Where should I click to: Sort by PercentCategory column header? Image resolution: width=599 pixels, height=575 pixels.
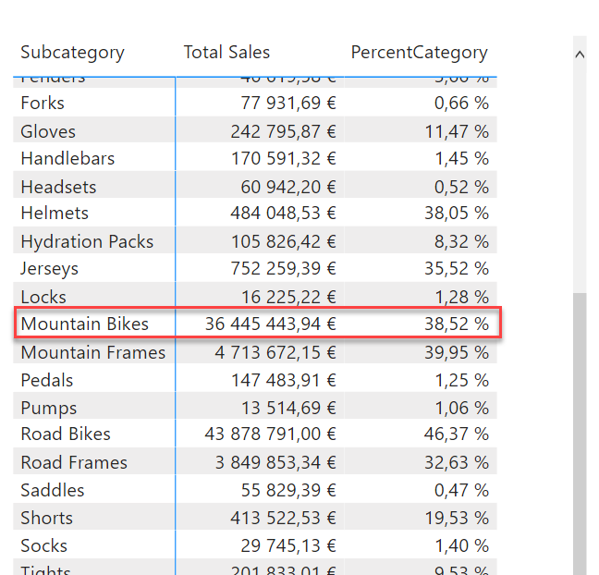(x=419, y=53)
